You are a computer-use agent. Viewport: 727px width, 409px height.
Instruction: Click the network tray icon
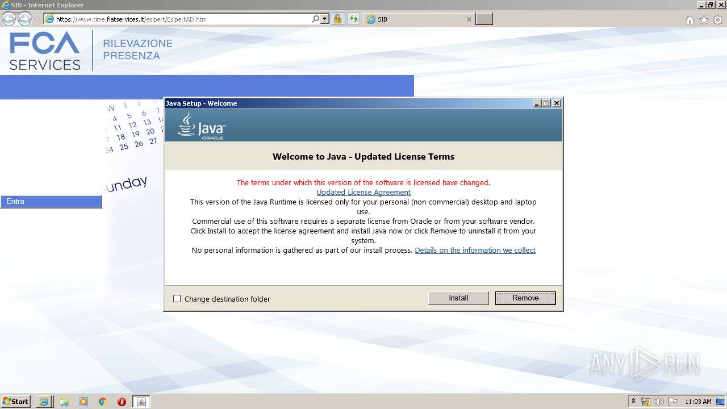[646, 402]
